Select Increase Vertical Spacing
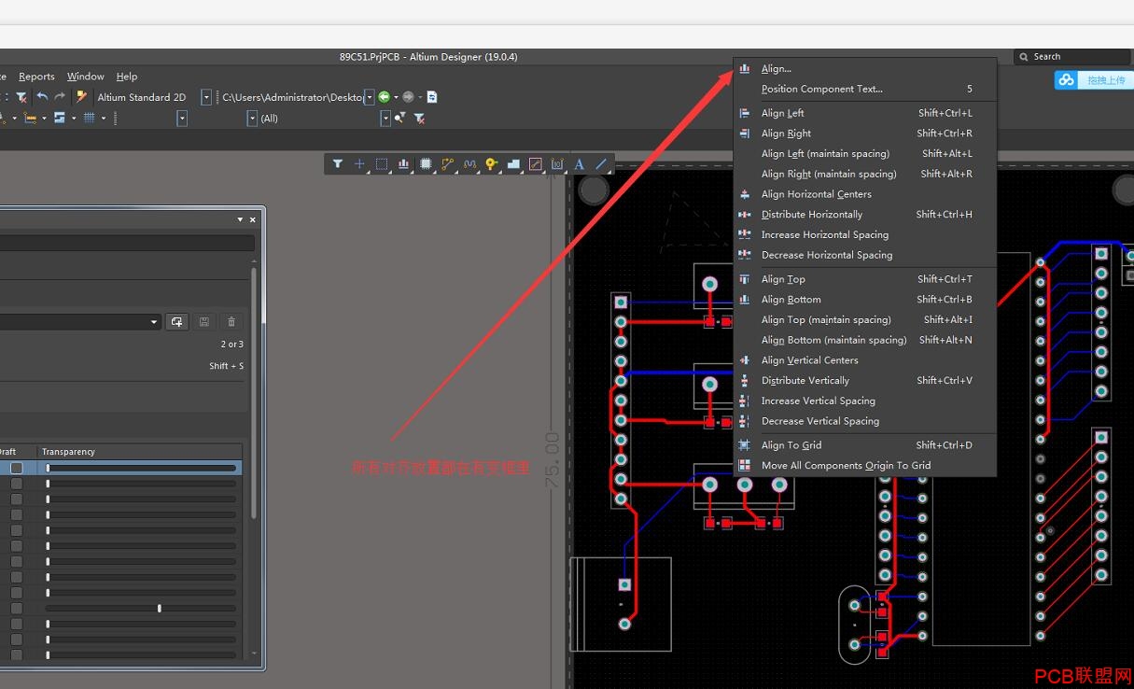1134x689 pixels. click(x=865, y=401)
